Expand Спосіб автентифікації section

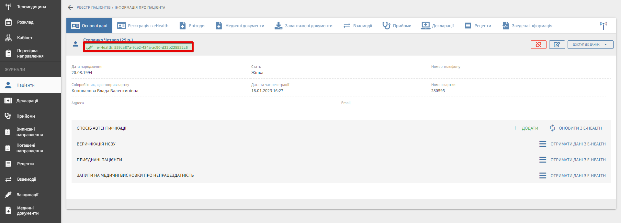click(x=102, y=128)
